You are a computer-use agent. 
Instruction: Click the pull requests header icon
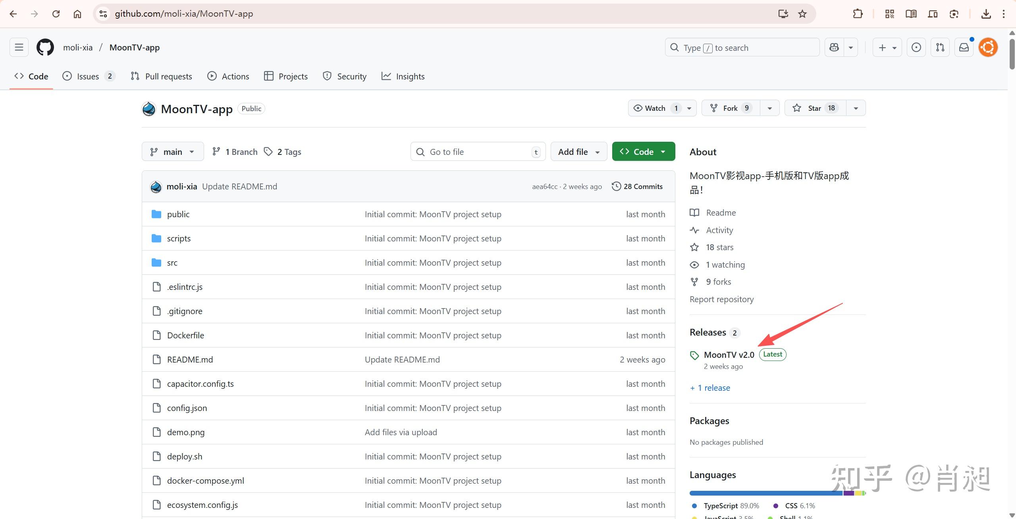point(940,48)
